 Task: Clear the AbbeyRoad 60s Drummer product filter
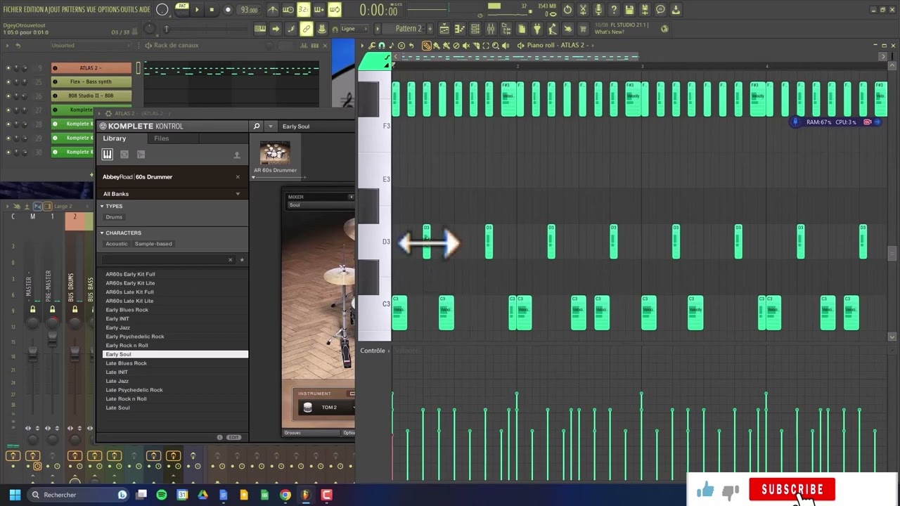(238, 176)
